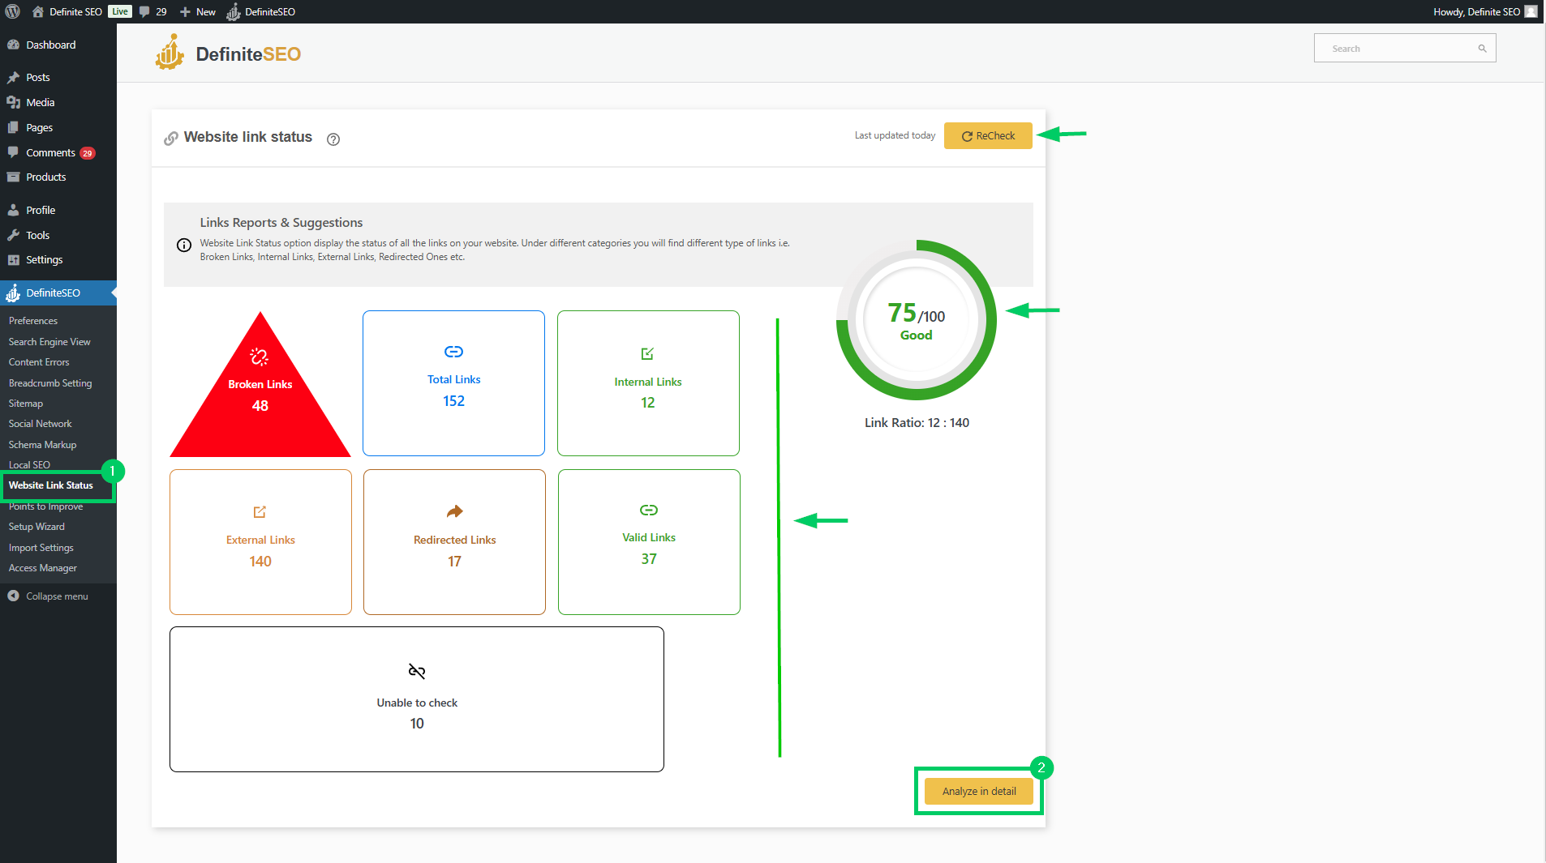Image resolution: width=1546 pixels, height=863 pixels.
Task: Click the Pages icon in sidebar
Action: [13, 127]
